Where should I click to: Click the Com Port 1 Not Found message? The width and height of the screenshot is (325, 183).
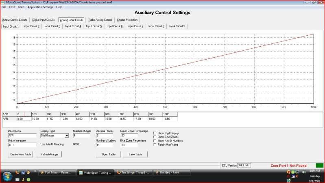pyautogui.click(x=288, y=166)
